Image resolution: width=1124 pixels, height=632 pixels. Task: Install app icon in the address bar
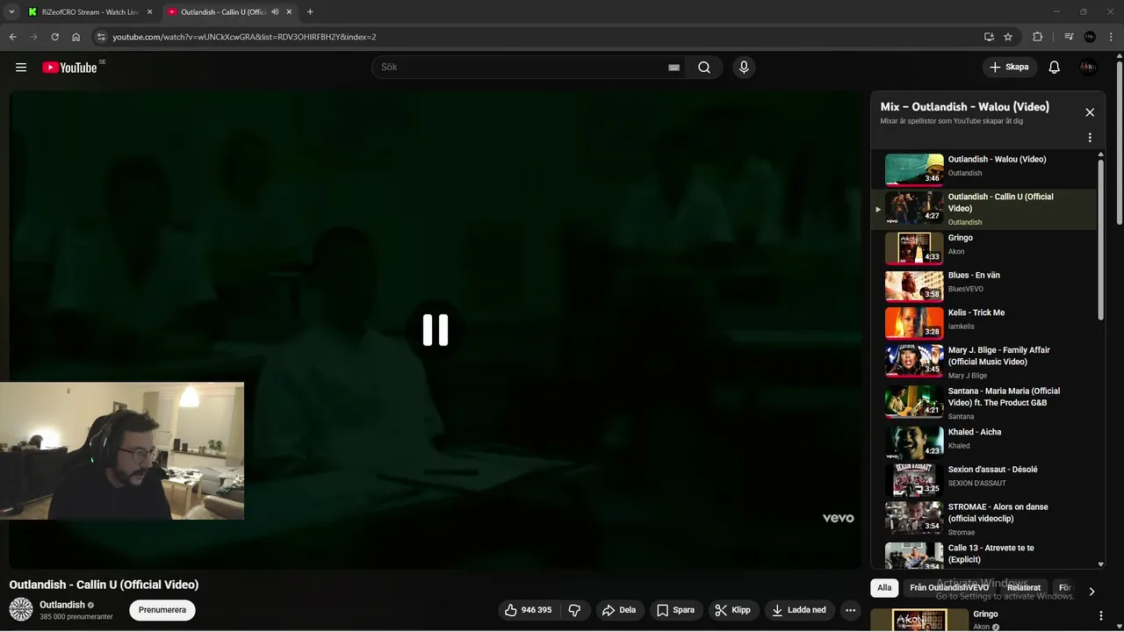tap(989, 37)
